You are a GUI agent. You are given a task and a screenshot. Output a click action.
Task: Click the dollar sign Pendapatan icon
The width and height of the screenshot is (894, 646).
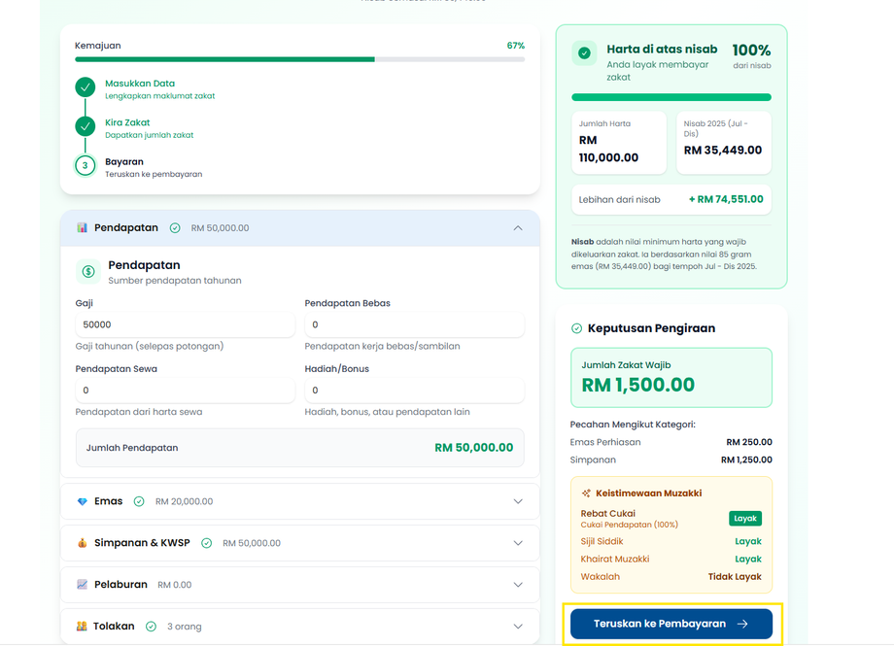[x=88, y=272]
